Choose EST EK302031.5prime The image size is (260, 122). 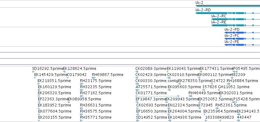click(x=236, y=93)
